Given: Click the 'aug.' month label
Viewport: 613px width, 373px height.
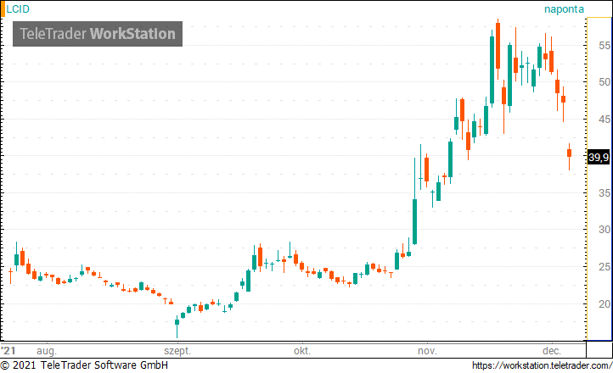Looking at the screenshot, I should click(47, 351).
